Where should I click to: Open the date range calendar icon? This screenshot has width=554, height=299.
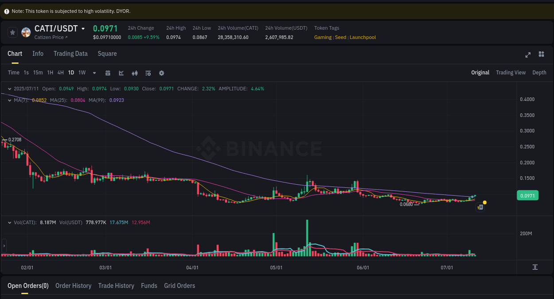(x=108, y=73)
